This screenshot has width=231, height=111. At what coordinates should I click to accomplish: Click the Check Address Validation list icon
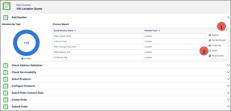(x=5, y=66)
